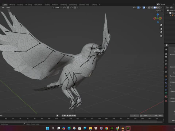Open the Layout workspace tab
The image size is (175, 131).
tap(5, 5)
